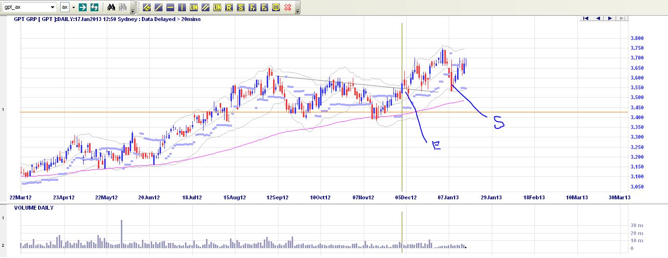The height and width of the screenshot is (258, 668).
Task: Select the parallel lines channel tool
Action: [x=206, y=7]
